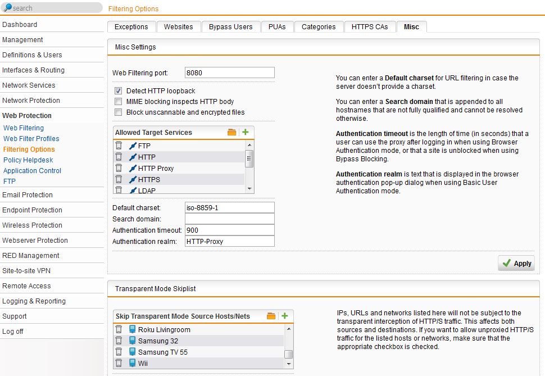Remove HTTPS service via trash icon

119,179
